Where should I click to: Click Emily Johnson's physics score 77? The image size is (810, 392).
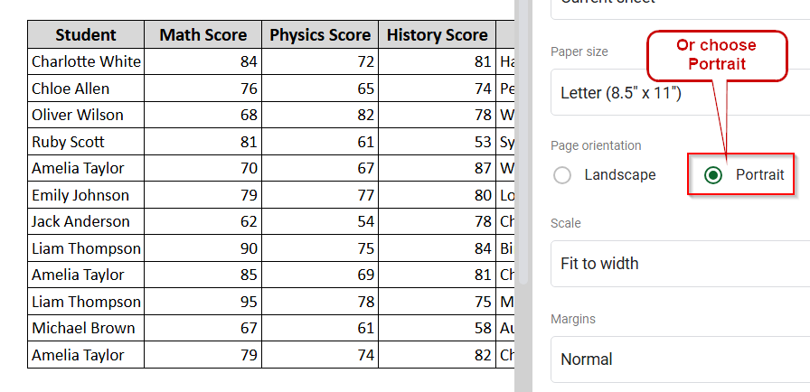(320, 195)
